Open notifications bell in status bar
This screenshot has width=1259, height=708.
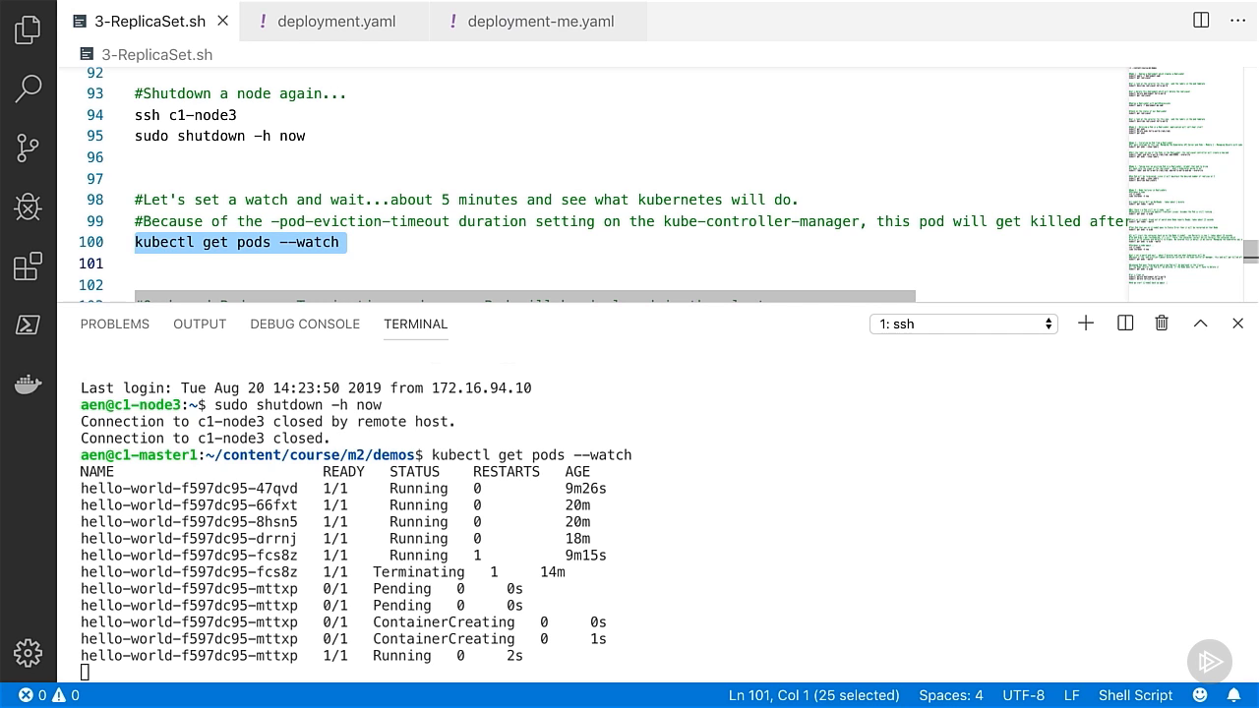(1233, 695)
